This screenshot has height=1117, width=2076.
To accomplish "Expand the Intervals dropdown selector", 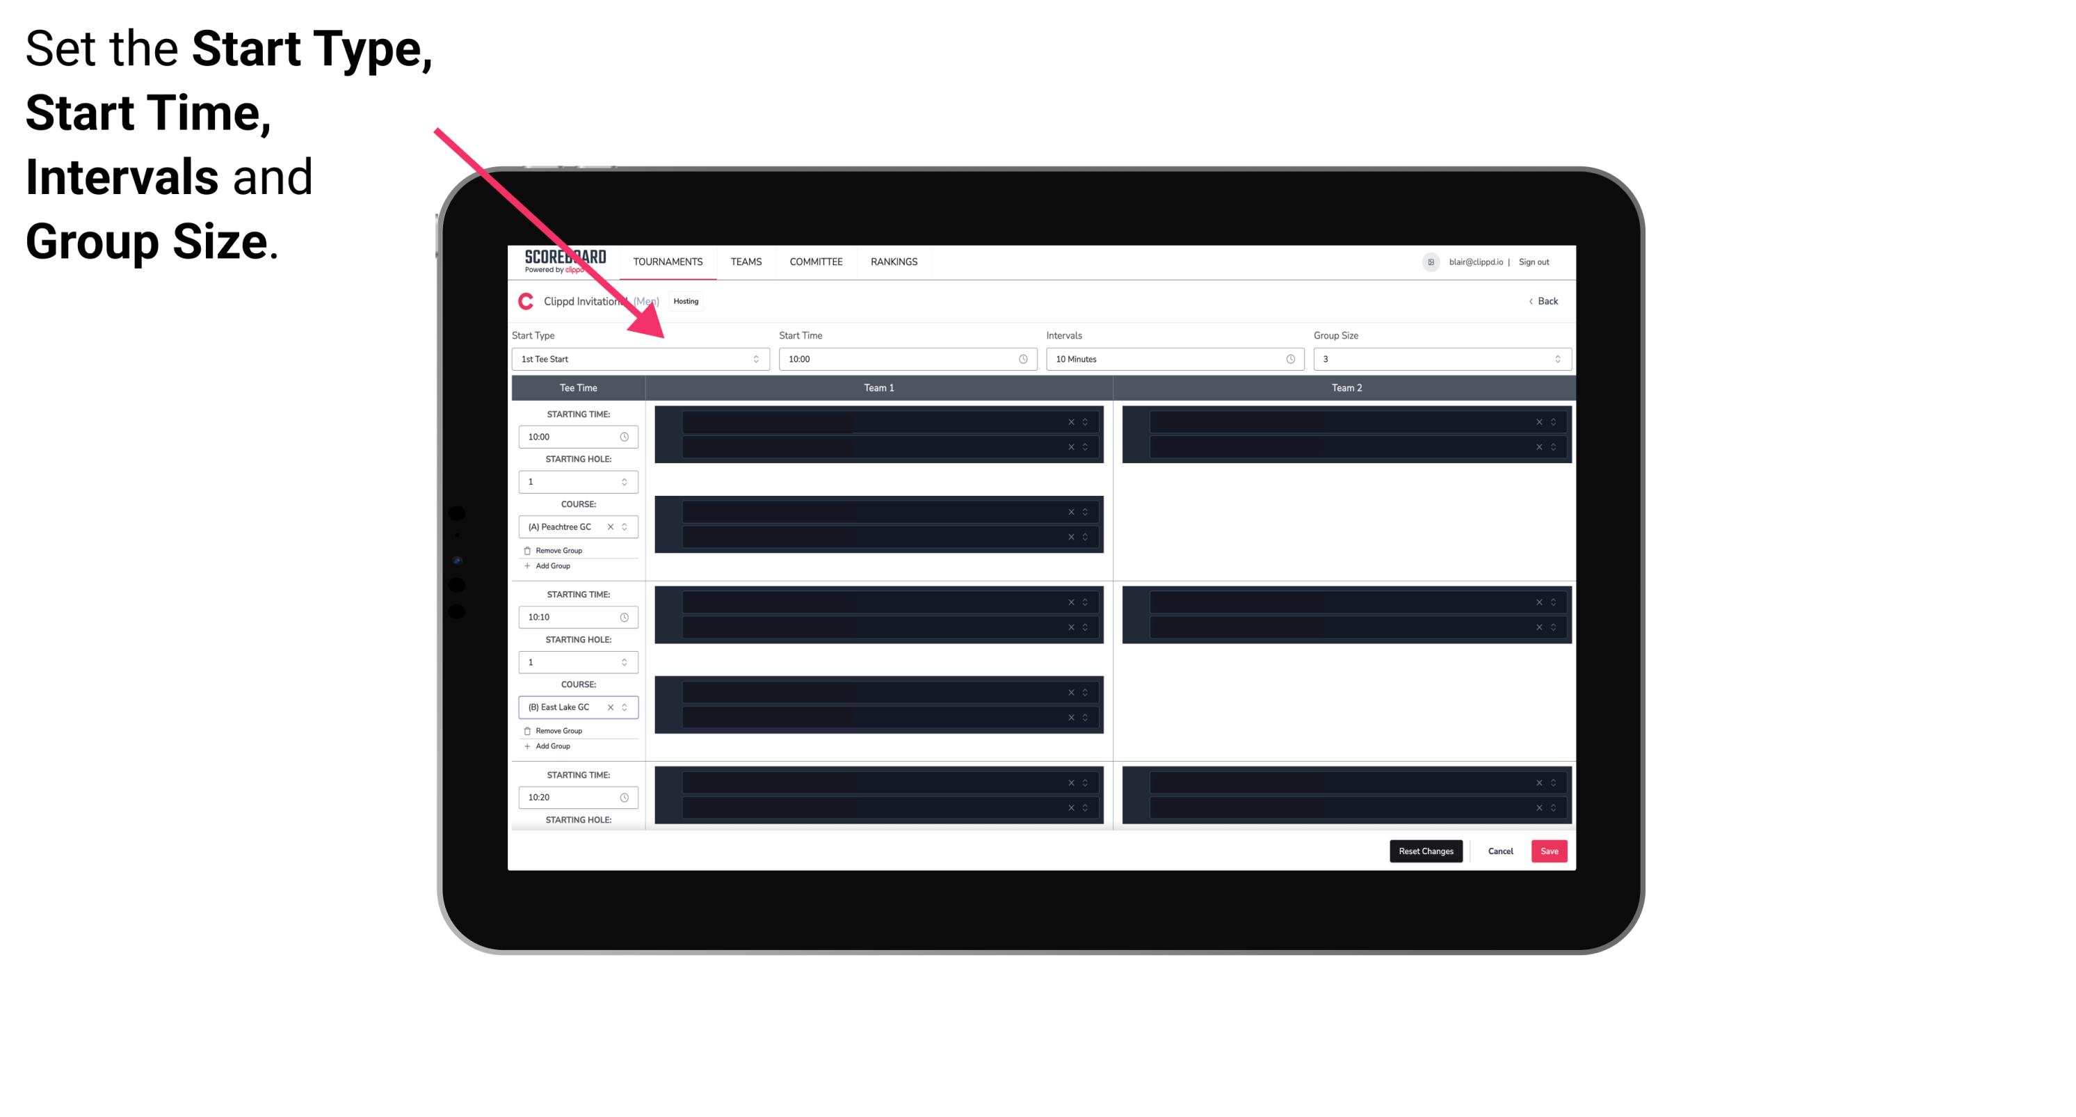I will click(1285, 359).
